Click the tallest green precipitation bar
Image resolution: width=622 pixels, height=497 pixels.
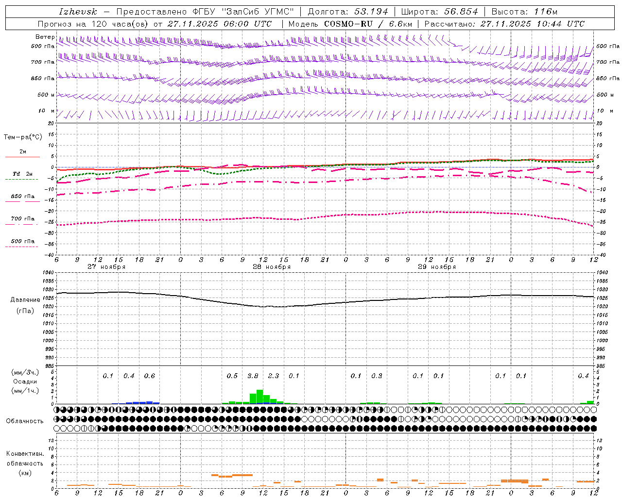(x=259, y=396)
